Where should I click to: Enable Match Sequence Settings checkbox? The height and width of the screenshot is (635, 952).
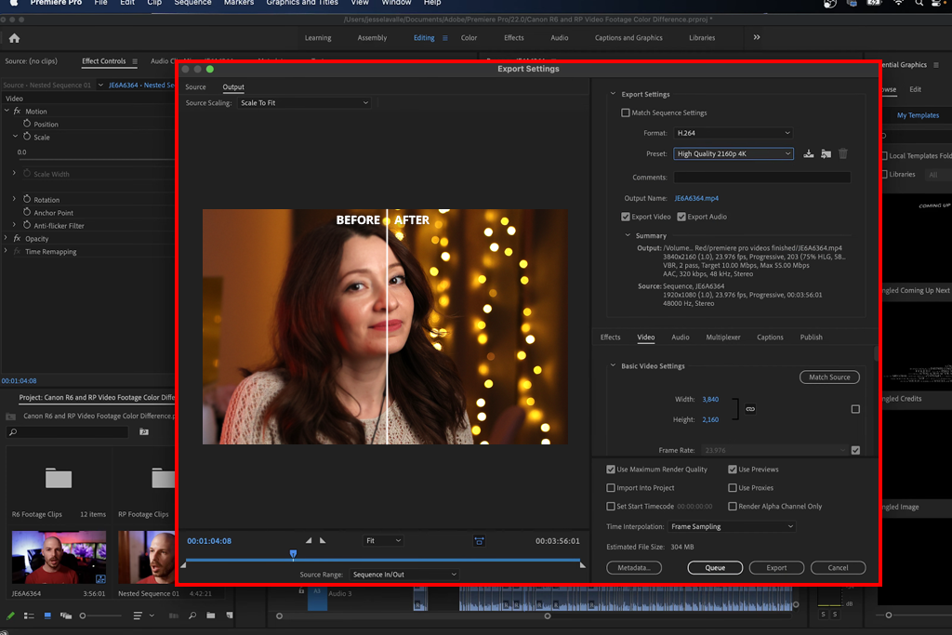pos(626,112)
